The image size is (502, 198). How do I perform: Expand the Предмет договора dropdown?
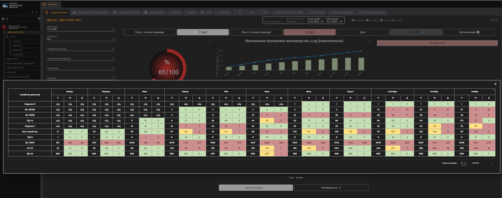pos(113,49)
